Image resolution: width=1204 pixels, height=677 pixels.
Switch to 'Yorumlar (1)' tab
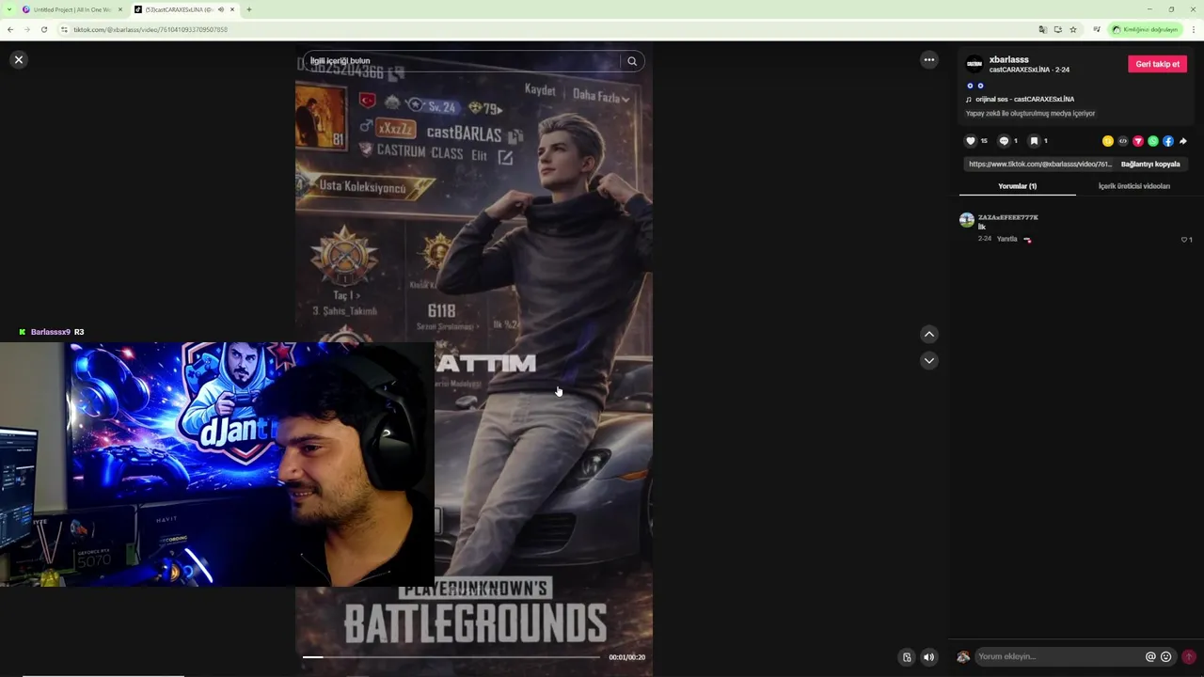tap(1017, 186)
